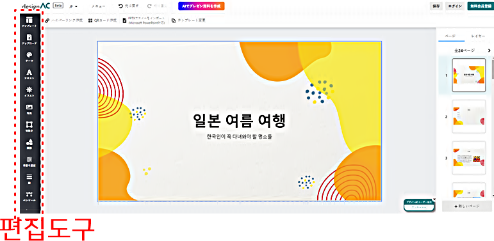Click the template change icon
This screenshot has width=494, height=241.
174,20
